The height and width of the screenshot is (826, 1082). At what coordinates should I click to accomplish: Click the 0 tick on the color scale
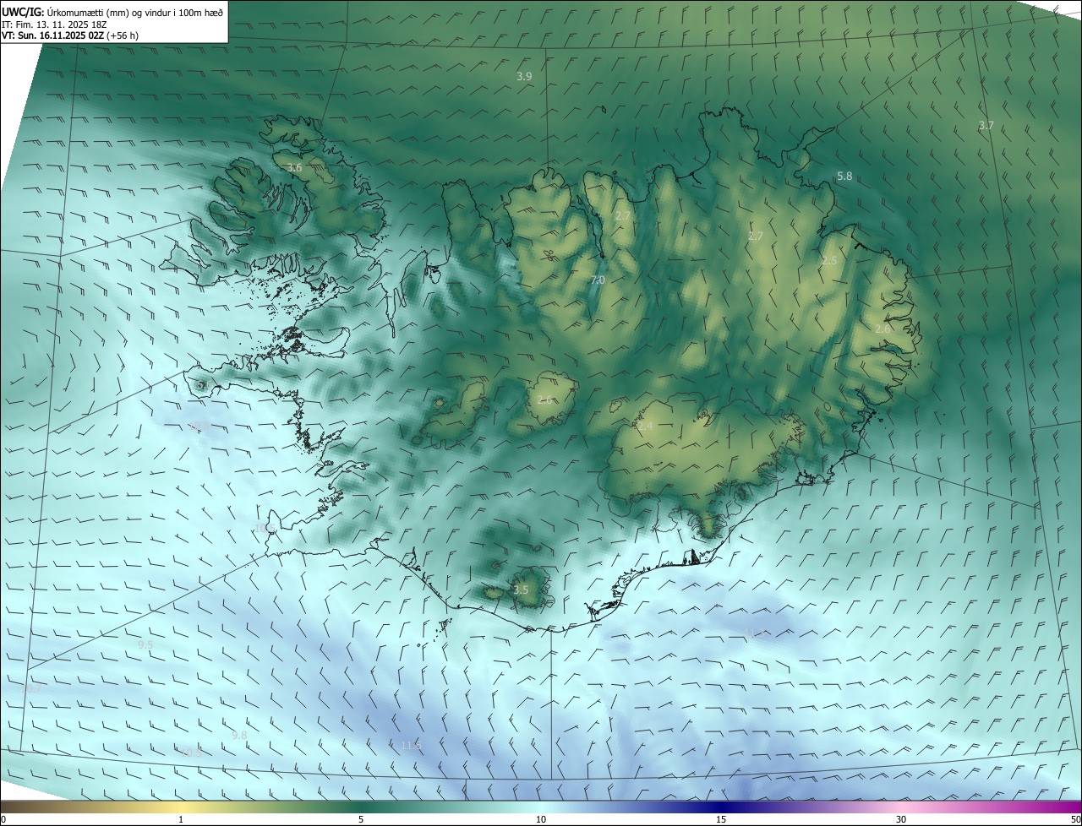coord(3,819)
